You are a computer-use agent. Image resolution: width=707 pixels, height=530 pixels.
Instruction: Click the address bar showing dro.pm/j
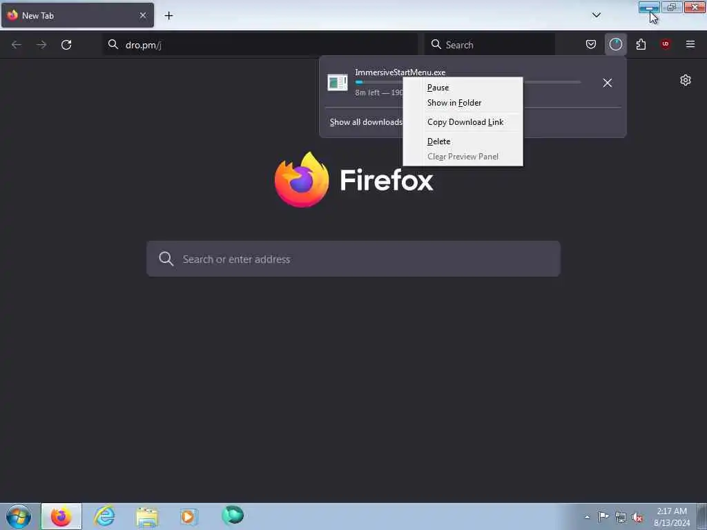click(260, 45)
